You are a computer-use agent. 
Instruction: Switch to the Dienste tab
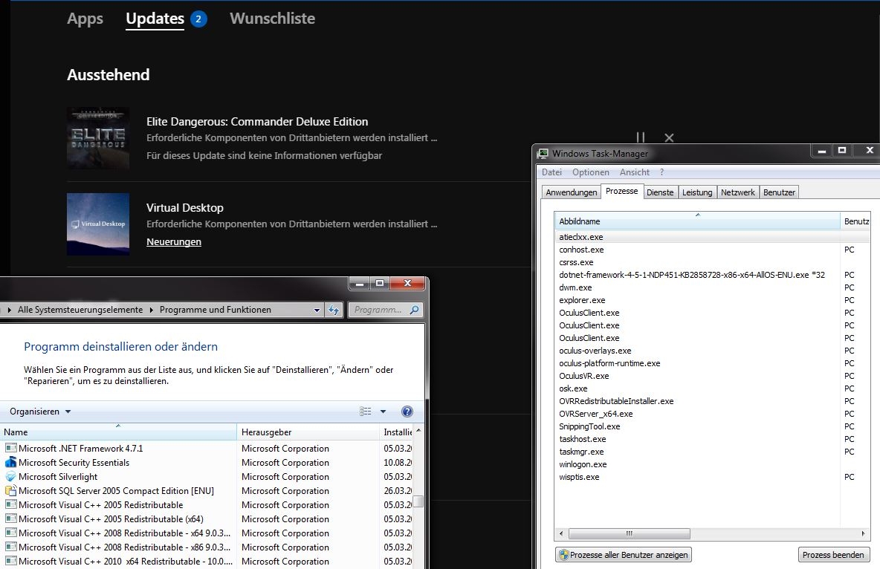[x=660, y=192]
